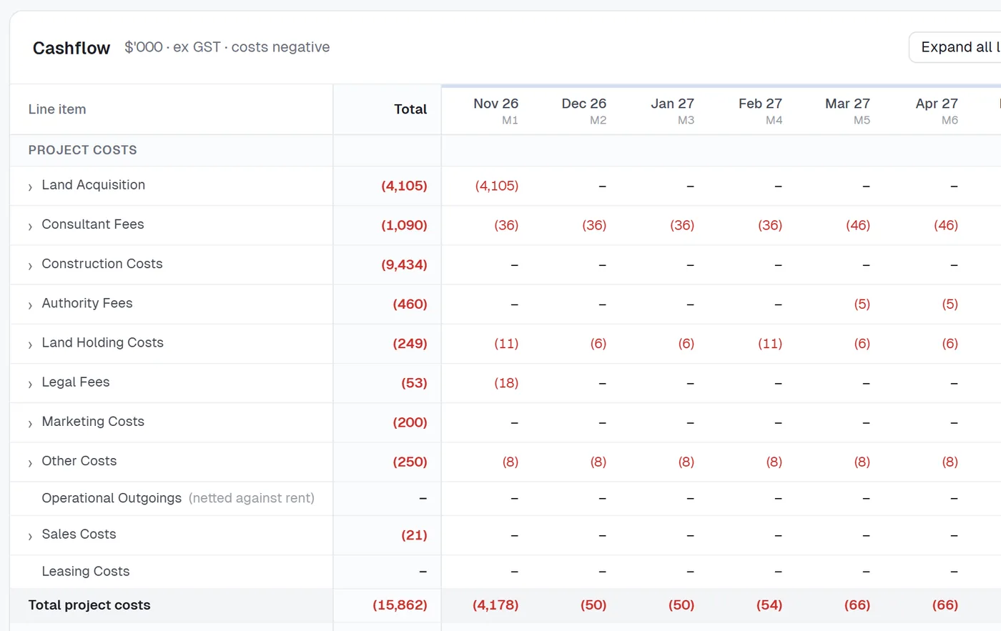Click the Operational Outgoings row label
Viewport: 1001px width, 631px height.
(112, 498)
